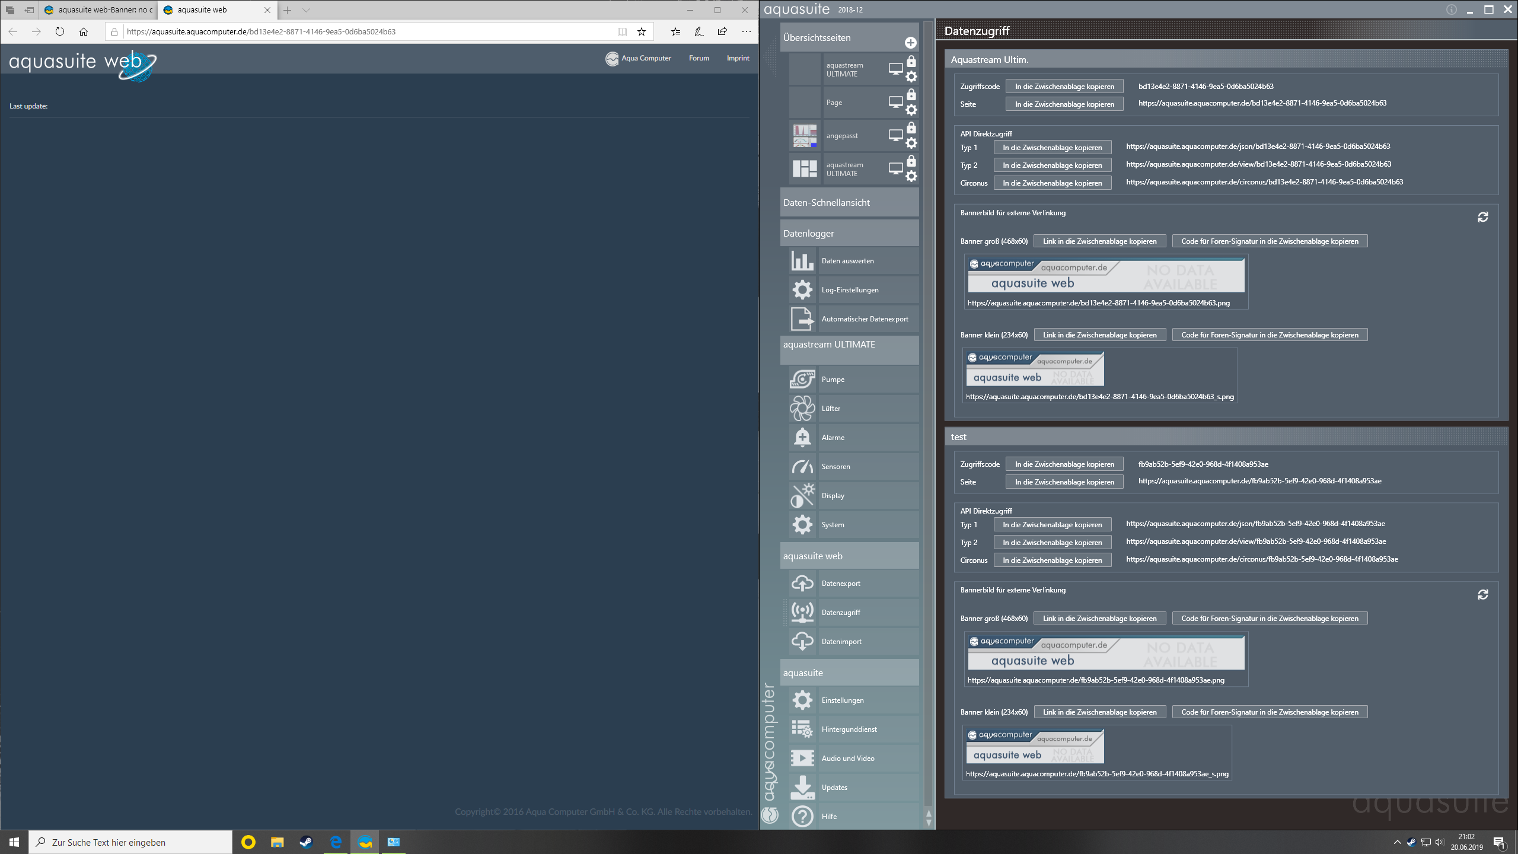Copy Zugriffscode of Aquastream Ultim. to clipboard
This screenshot has height=854, width=1518.
click(x=1064, y=87)
